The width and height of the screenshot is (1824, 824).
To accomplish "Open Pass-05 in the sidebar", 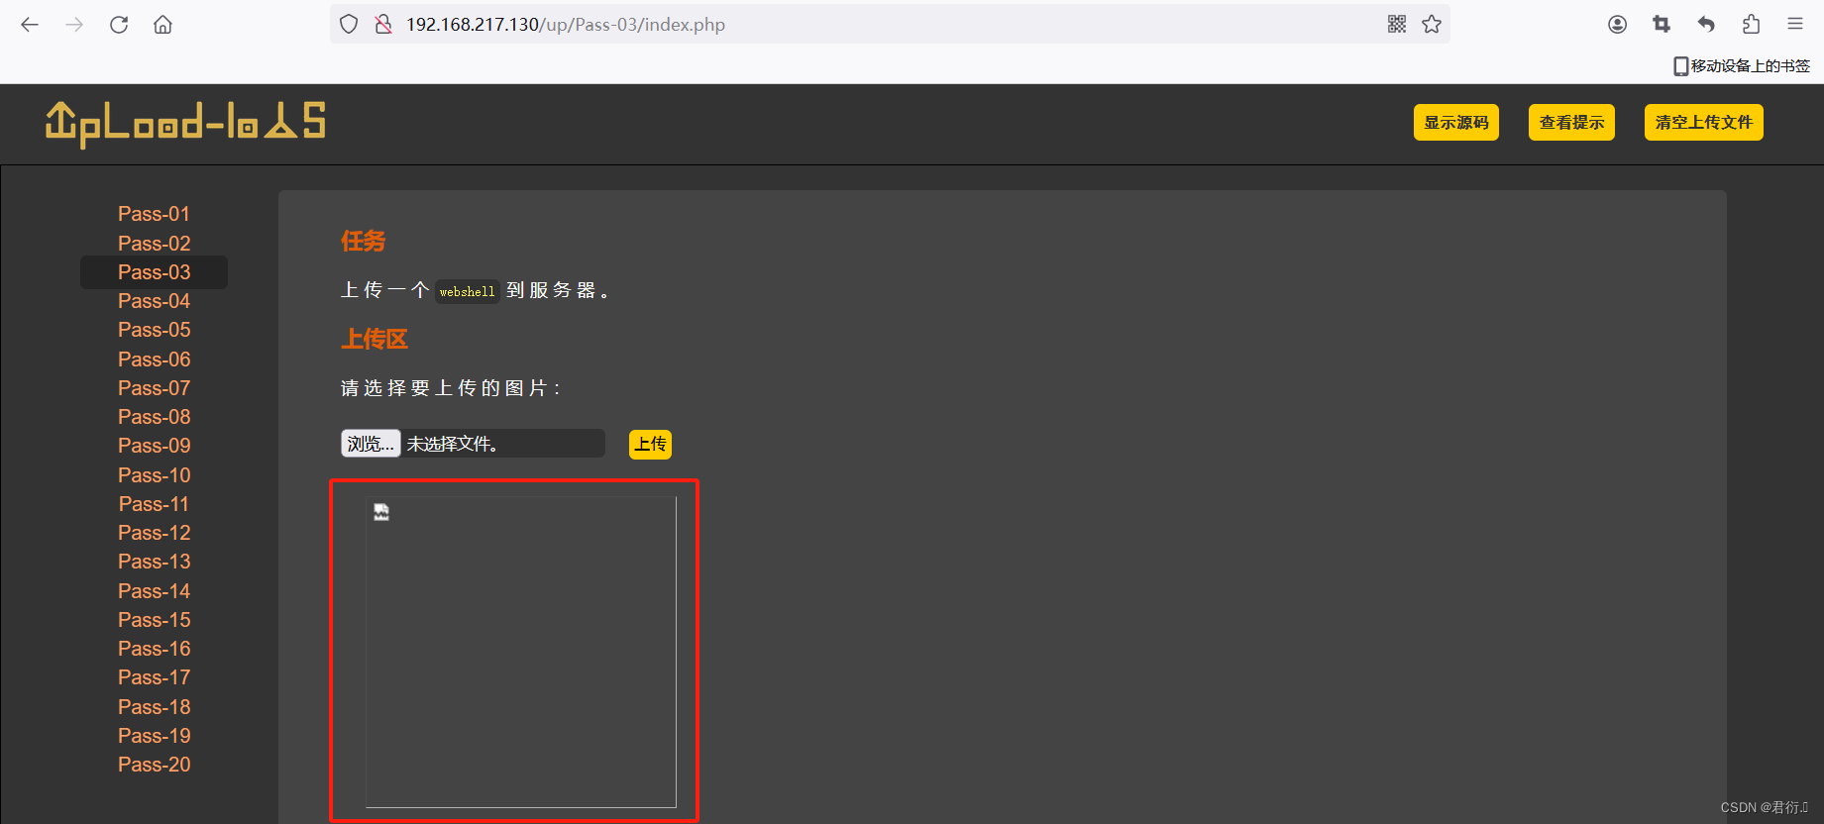I will coord(154,330).
